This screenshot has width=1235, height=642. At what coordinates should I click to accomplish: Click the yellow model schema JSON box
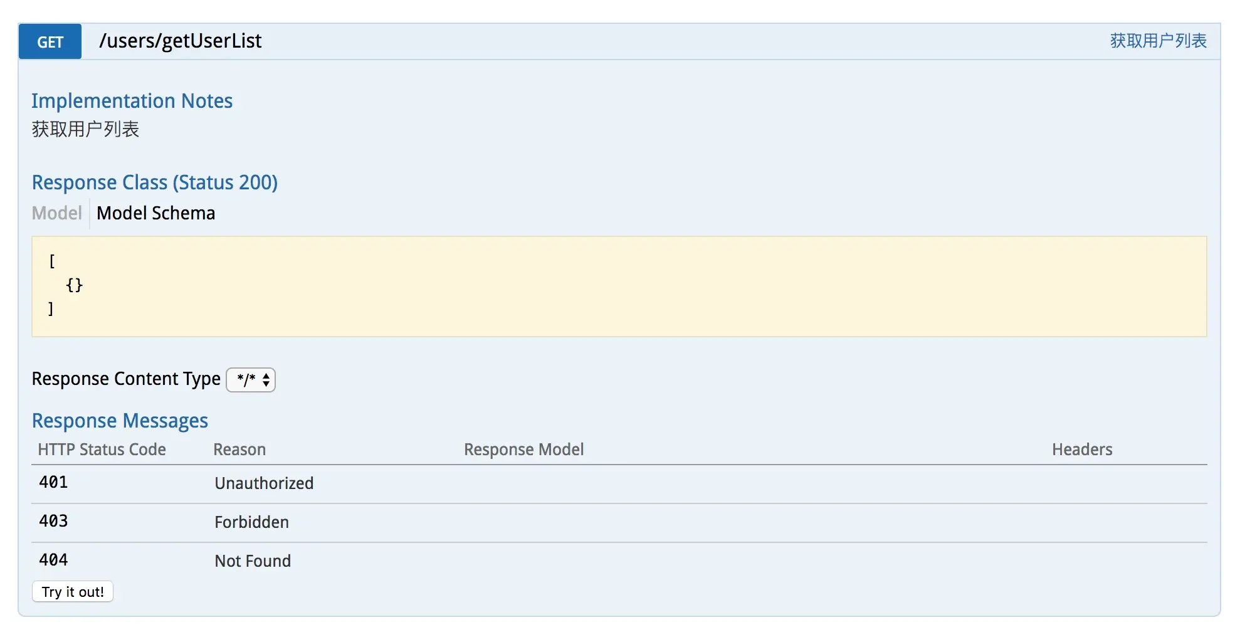619,287
